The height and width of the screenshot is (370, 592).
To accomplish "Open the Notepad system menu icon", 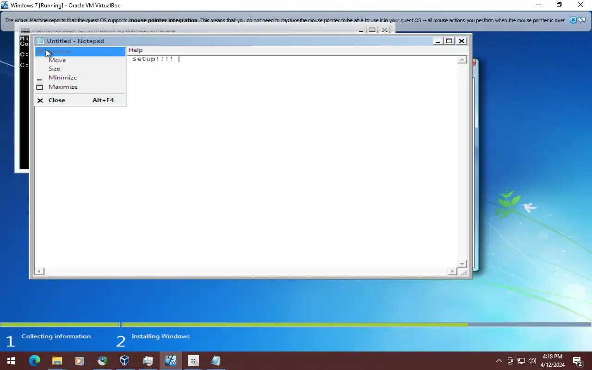I will click(40, 41).
